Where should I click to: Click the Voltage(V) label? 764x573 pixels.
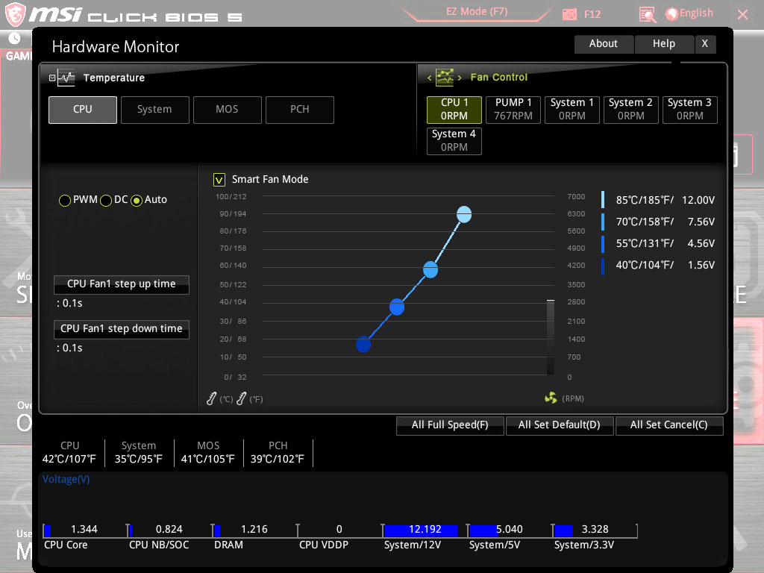(66, 480)
